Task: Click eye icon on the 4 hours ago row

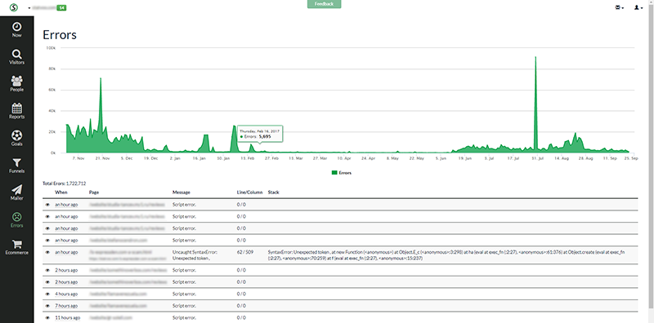Action: [x=47, y=294]
